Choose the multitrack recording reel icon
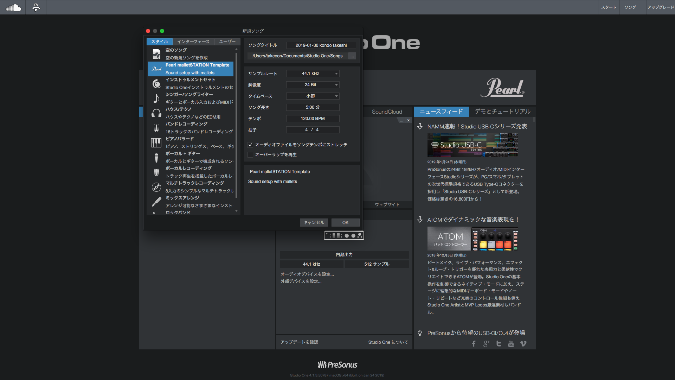 pyautogui.click(x=156, y=187)
